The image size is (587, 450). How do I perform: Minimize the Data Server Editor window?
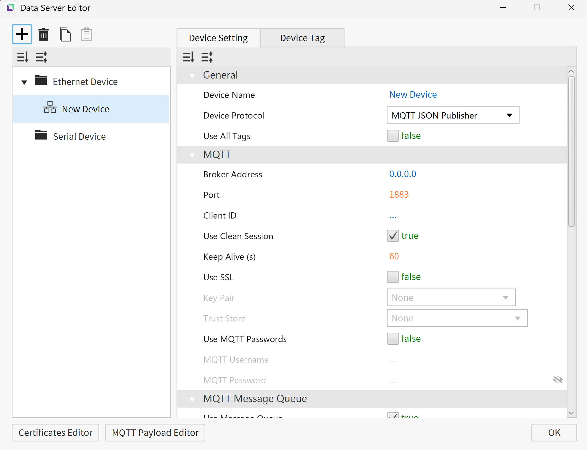coord(503,7)
